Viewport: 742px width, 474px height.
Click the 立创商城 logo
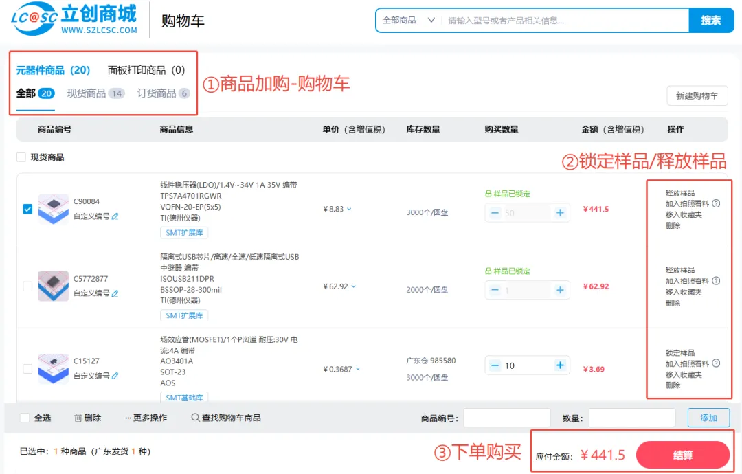74,20
